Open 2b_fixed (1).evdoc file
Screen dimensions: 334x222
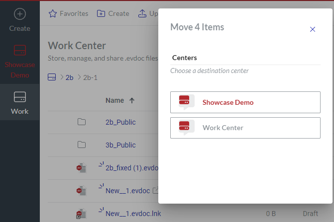pos(132,168)
